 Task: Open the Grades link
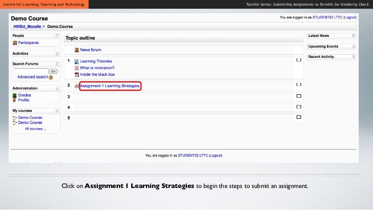25,95
